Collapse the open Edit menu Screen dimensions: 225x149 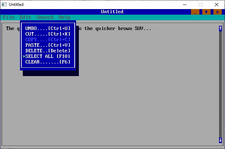point(25,17)
